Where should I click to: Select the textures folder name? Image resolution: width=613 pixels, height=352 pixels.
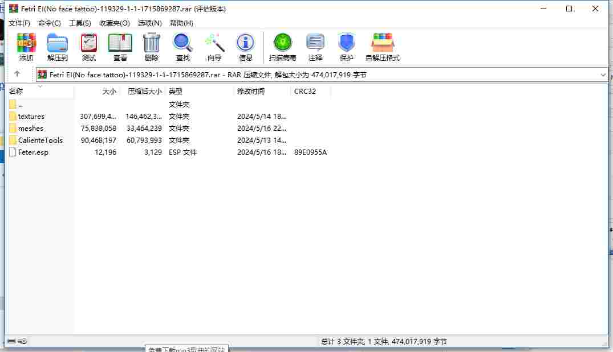coord(31,116)
